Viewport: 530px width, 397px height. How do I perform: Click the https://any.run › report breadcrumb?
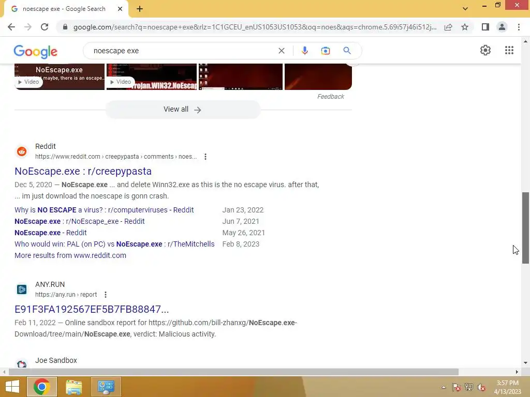click(66, 295)
